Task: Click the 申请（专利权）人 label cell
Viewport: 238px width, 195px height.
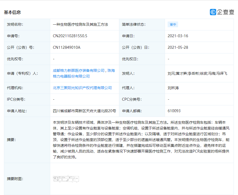Action: (x=27, y=74)
